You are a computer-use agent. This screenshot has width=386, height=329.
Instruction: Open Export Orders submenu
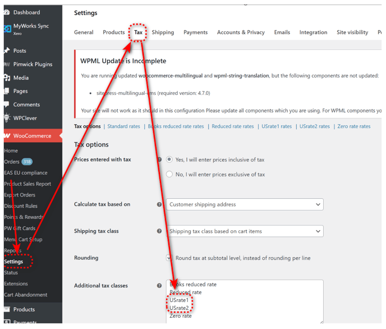pyautogui.click(x=20, y=195)
